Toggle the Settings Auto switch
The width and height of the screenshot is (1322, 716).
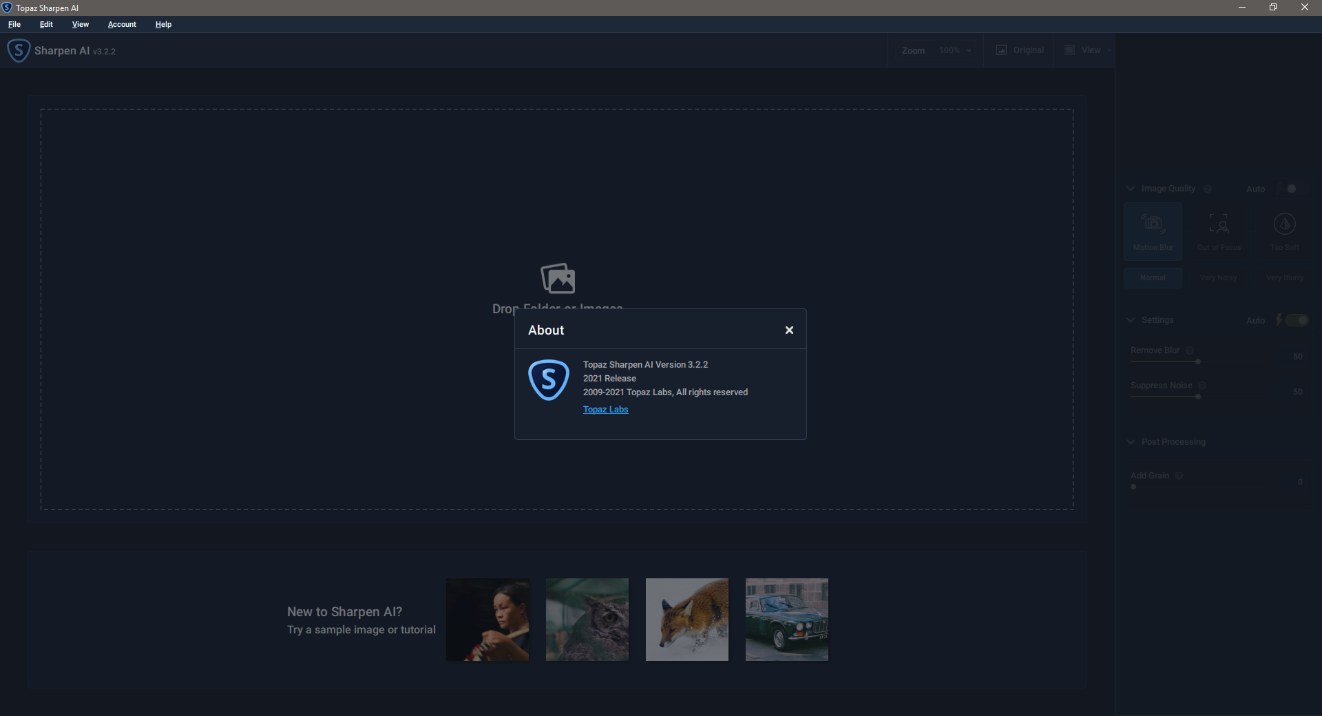click(1297, 320)
